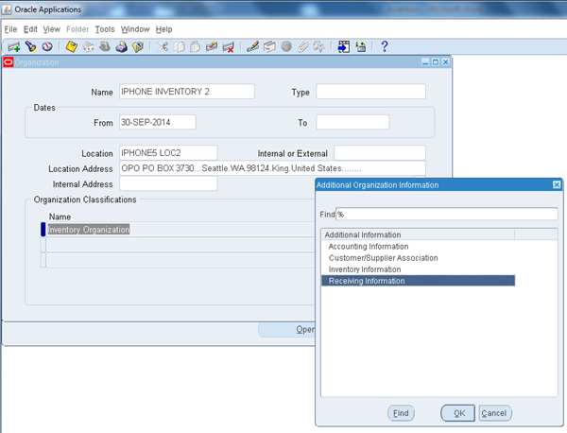Click the Find search field containing %
This screenshot has width=567, height=433.
447,214
